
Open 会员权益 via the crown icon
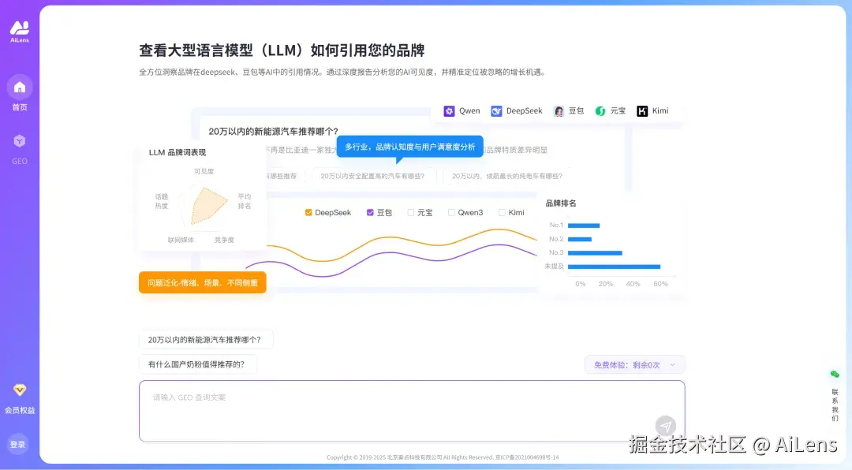click(x=19, y=390)
